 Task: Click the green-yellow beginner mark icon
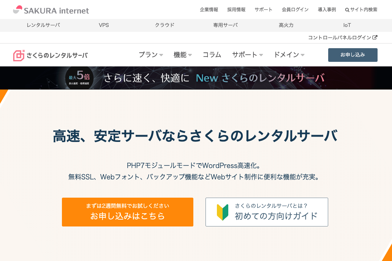point(222,212)
